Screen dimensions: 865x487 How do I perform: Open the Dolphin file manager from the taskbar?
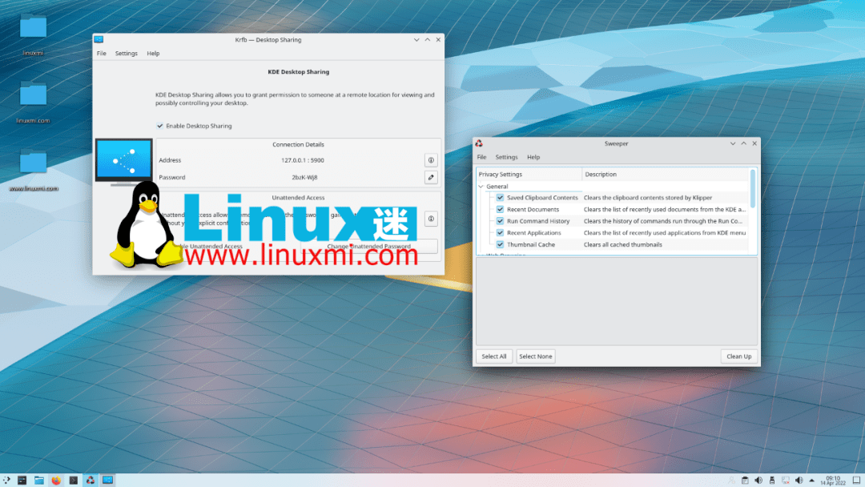click(x=39, y=481)
